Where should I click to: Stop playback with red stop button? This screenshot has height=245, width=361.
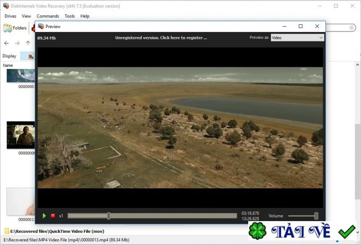[x=53, y=216]
